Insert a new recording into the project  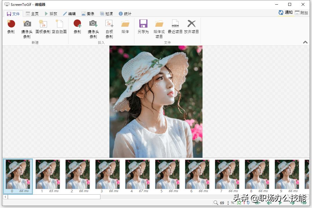pyautogui.click(x=77, y=28)
